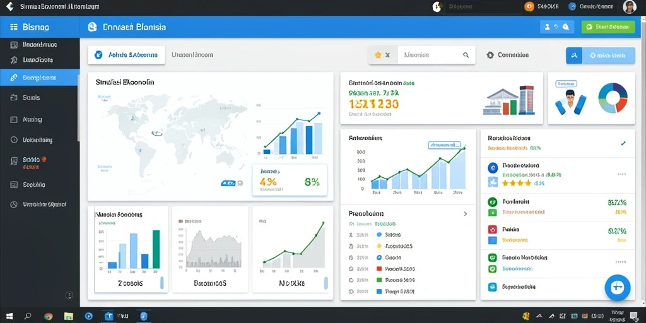Focus the search field next to the star
This screenshot has width=646, height=323.
pyautogui.click(x=437, y=55)
